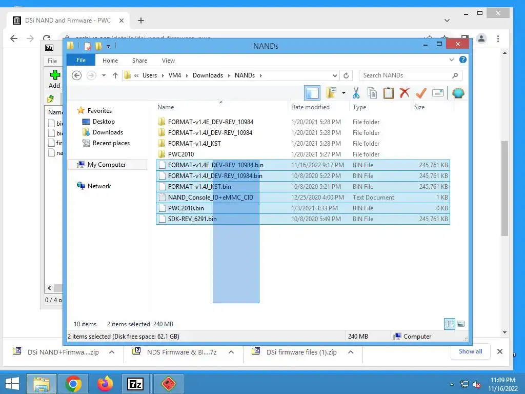Click the quick access Properties icon
The width and height of the screenshot is (525, 394).
coord(87,46)
